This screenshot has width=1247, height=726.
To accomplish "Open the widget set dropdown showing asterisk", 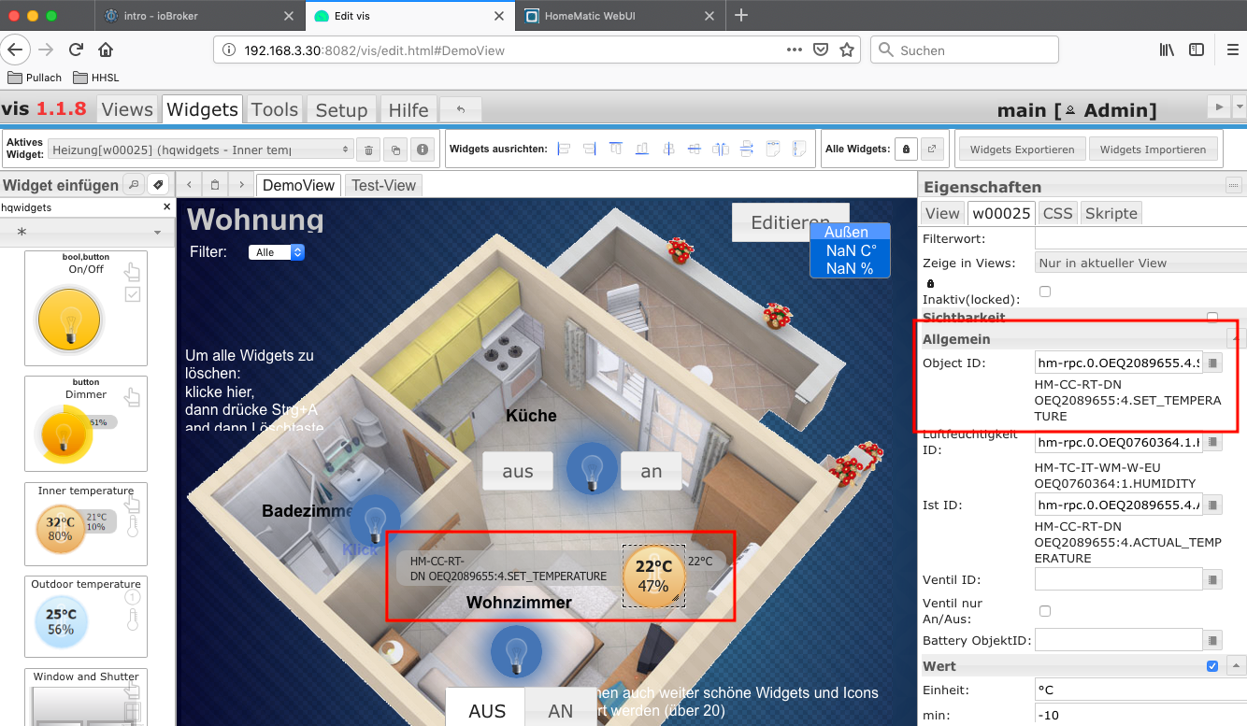I will click(87, 231).
